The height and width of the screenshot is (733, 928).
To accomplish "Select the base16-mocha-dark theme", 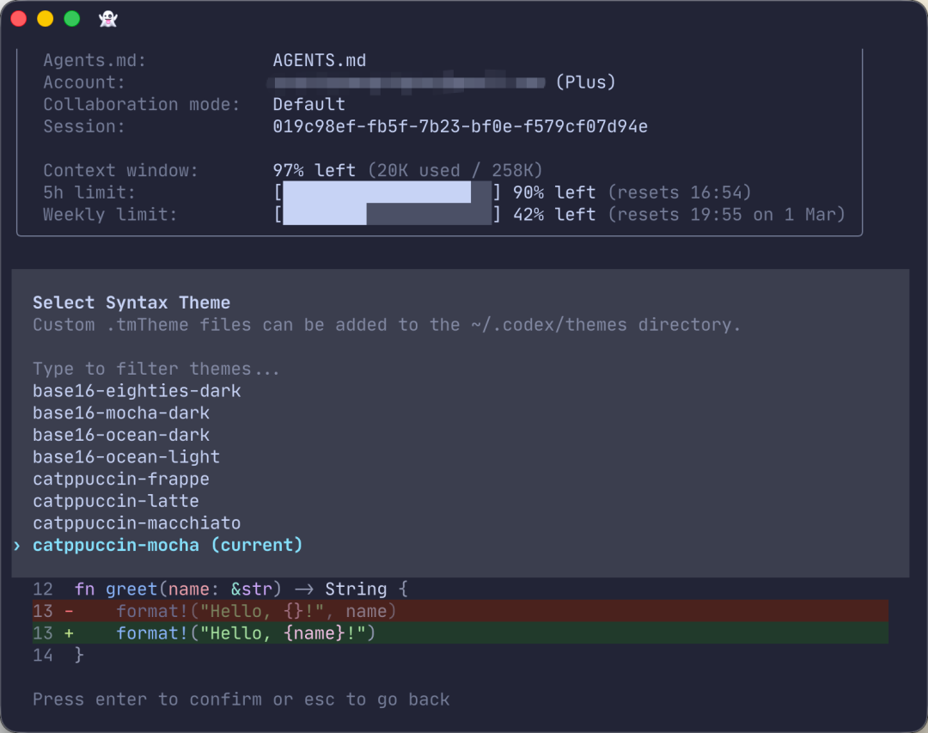I will (x=119, y=412).
